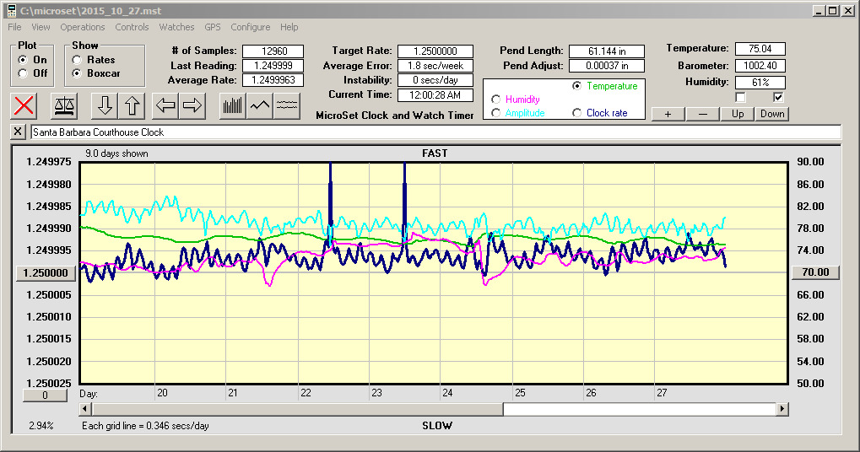This screenshot has height=452, width=860.
Task: Untick the checked box under Humidity
Action: 778,98
